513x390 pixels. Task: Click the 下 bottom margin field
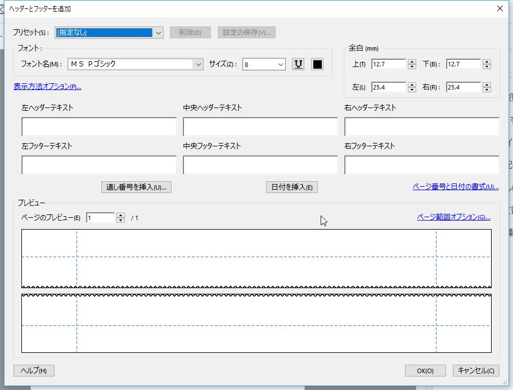pos(463,64)
